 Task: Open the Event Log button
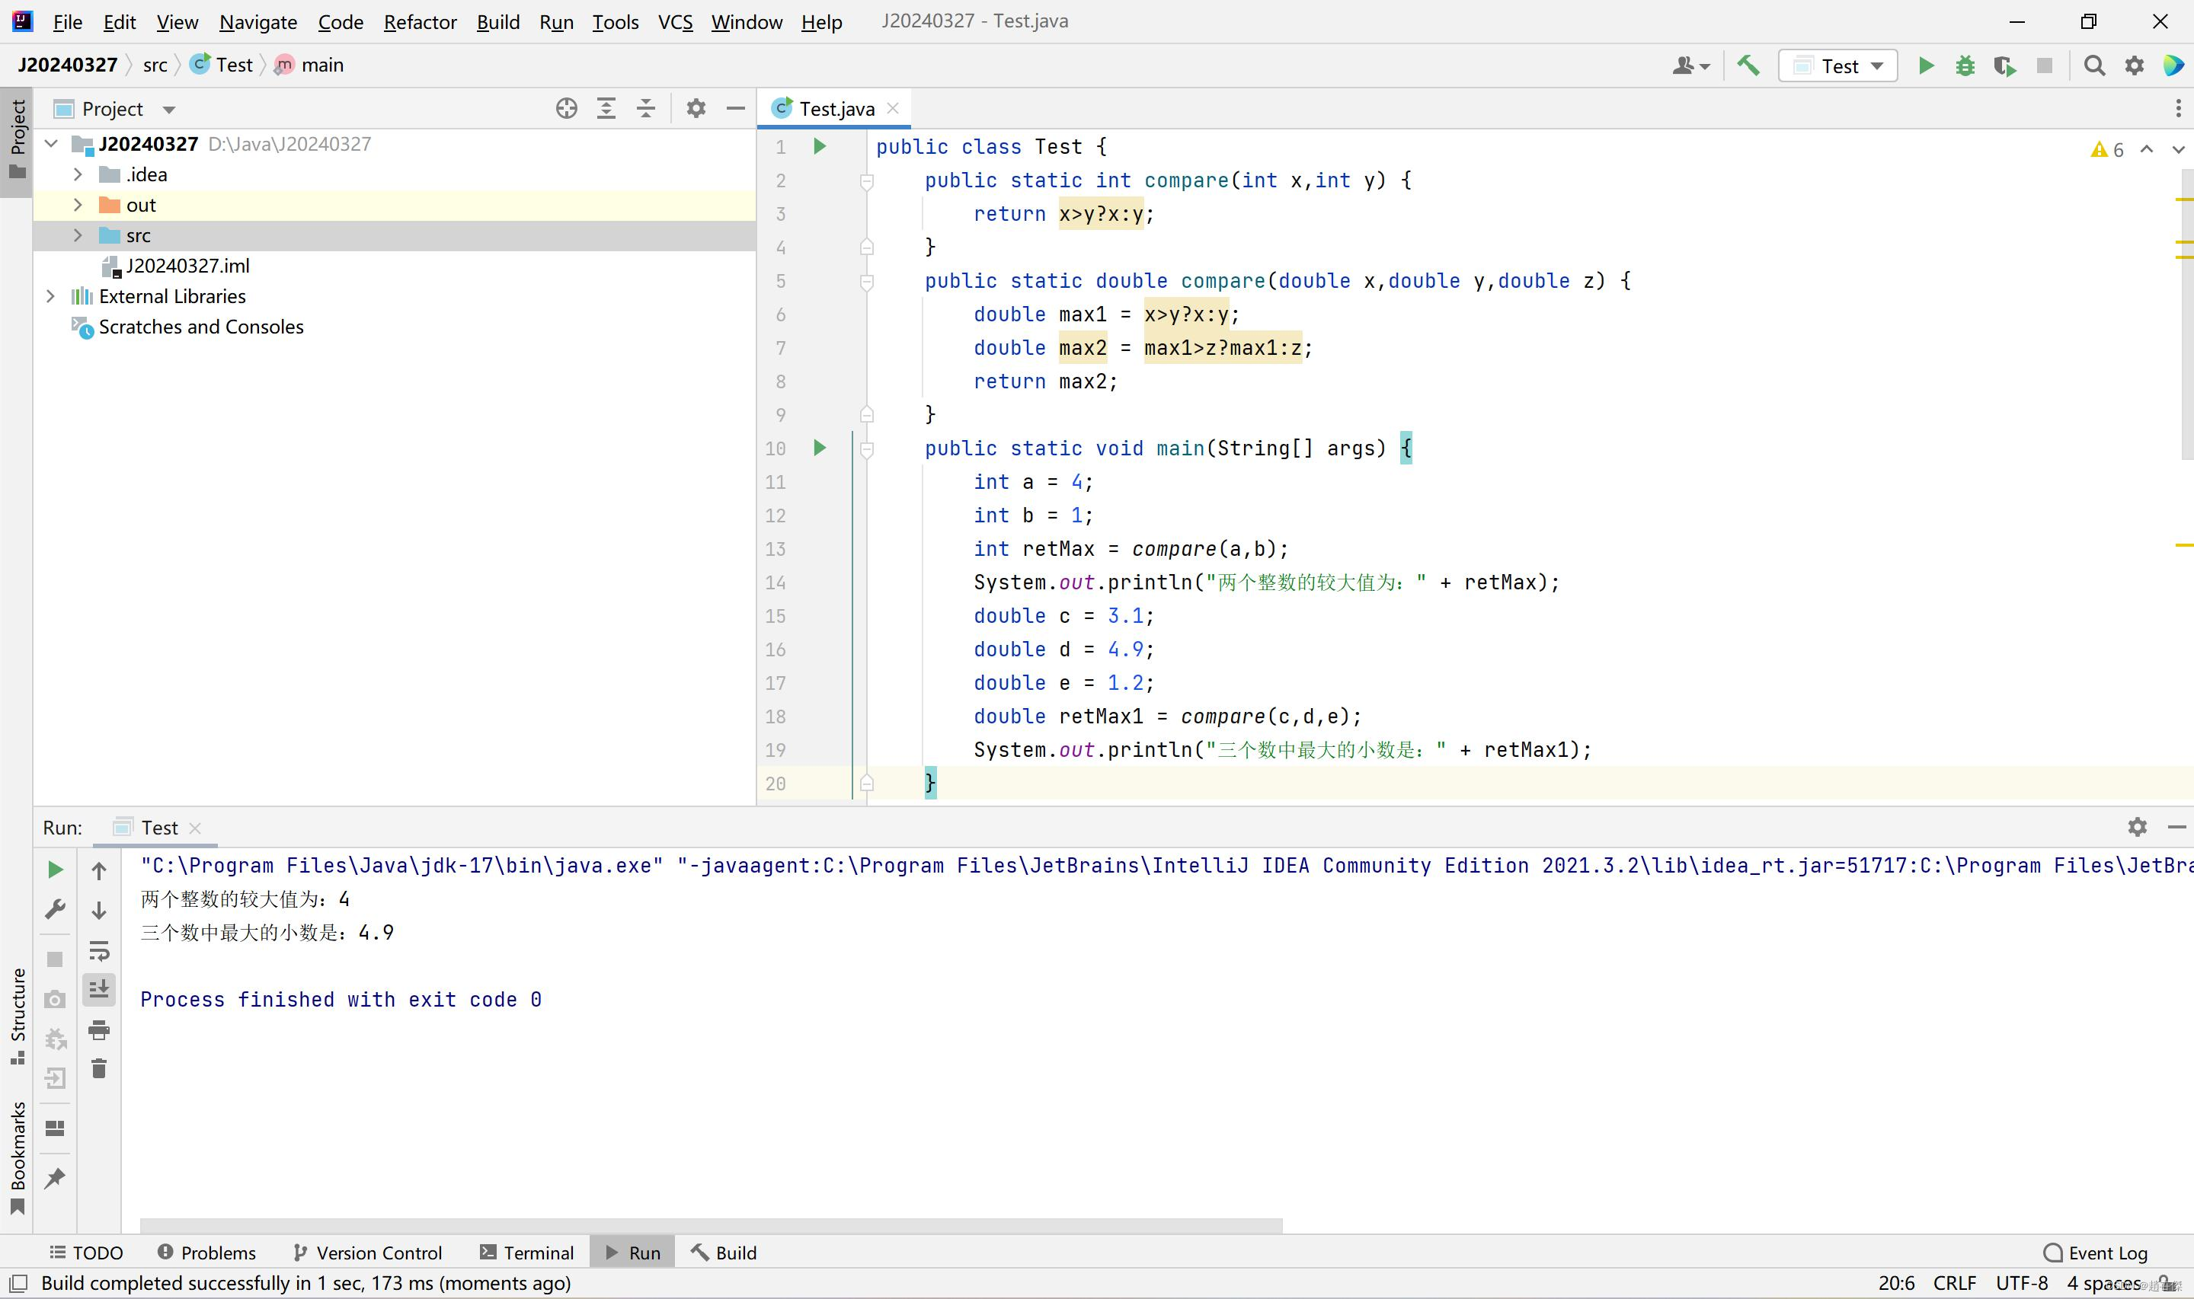click(x=2095, y=1253)
